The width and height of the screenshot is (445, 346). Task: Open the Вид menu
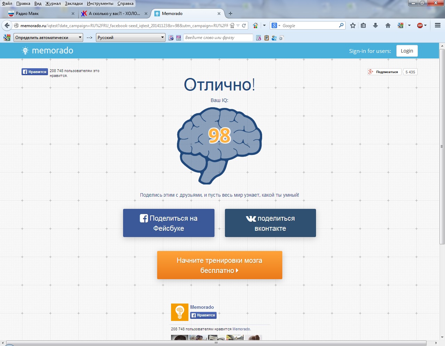(38, 3)
